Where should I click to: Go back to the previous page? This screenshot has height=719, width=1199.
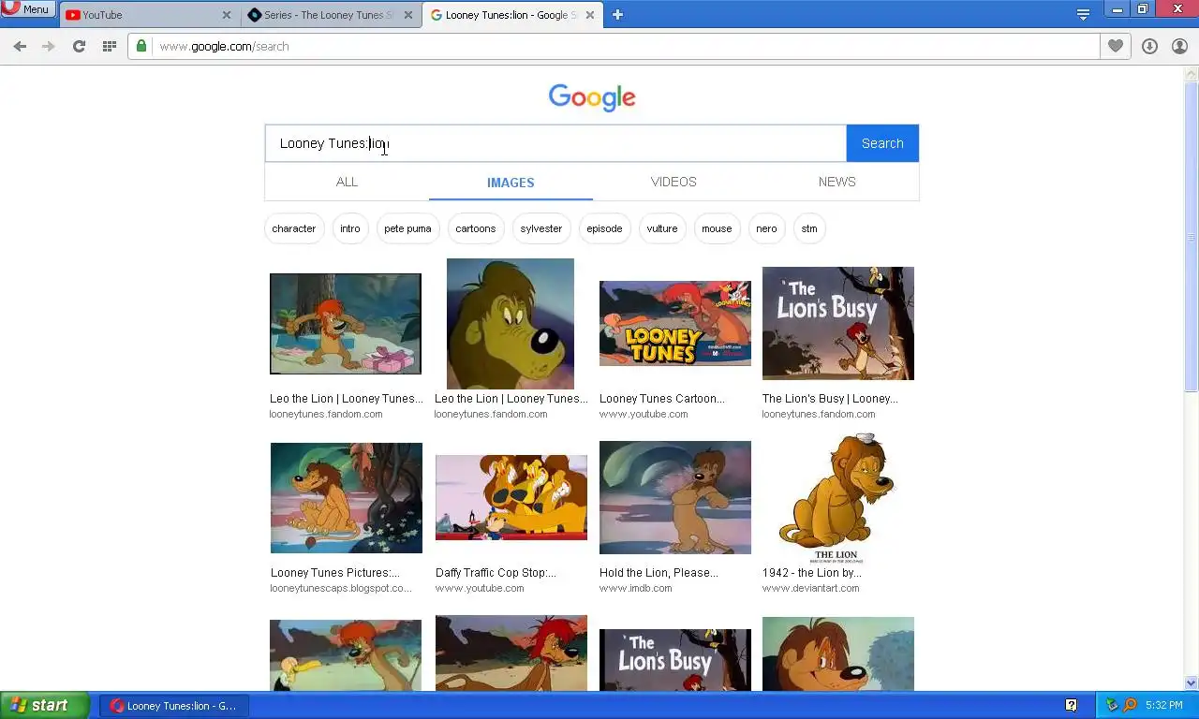click(20, 46)
